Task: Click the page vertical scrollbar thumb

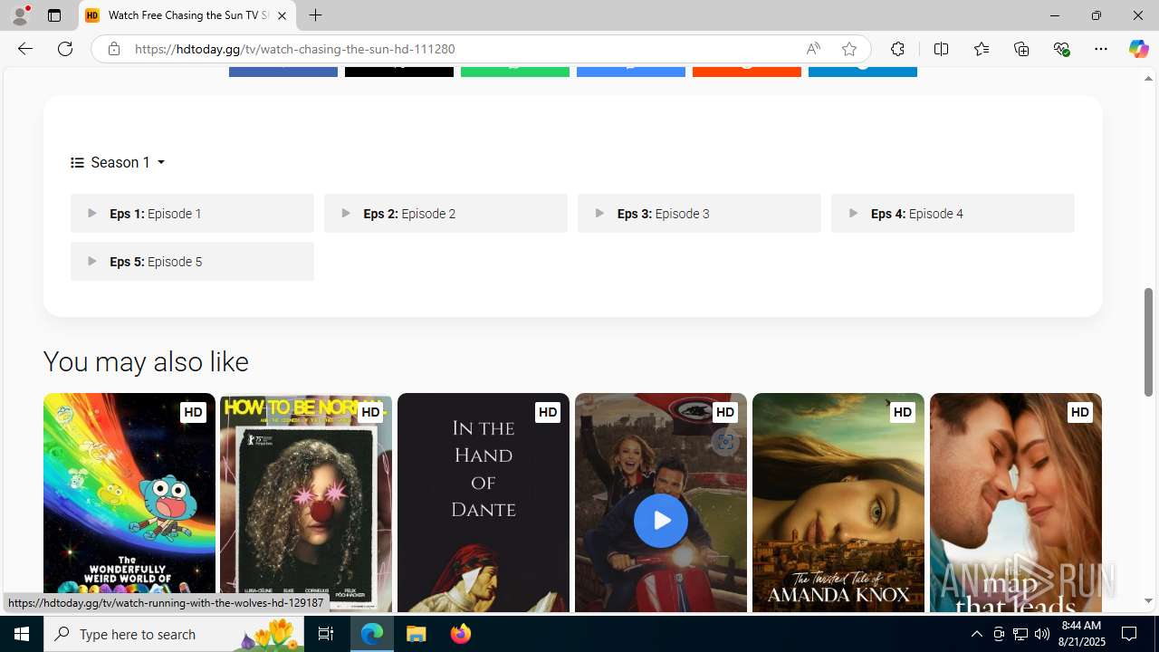Action: pos(1149,342)
